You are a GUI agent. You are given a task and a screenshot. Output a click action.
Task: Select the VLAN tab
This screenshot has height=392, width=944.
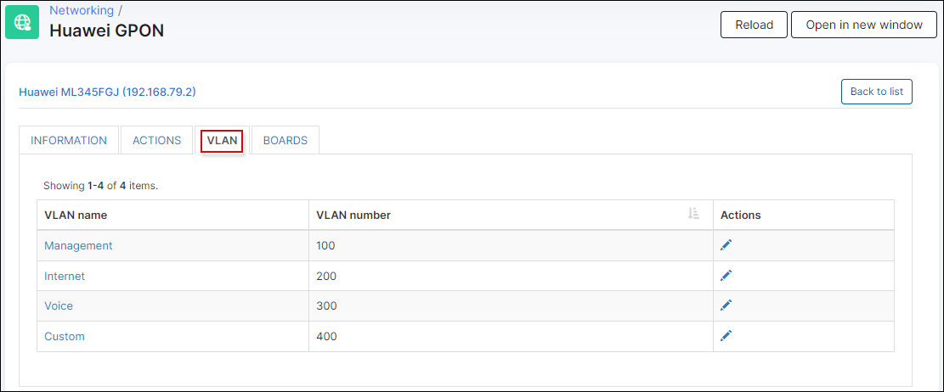222,141
